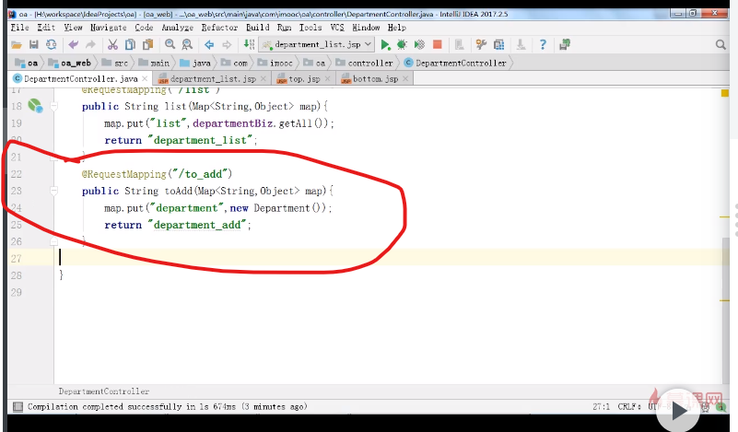Switch to the top.jsp tab
This screenshot has height=432, width=738.
(304, 78)
